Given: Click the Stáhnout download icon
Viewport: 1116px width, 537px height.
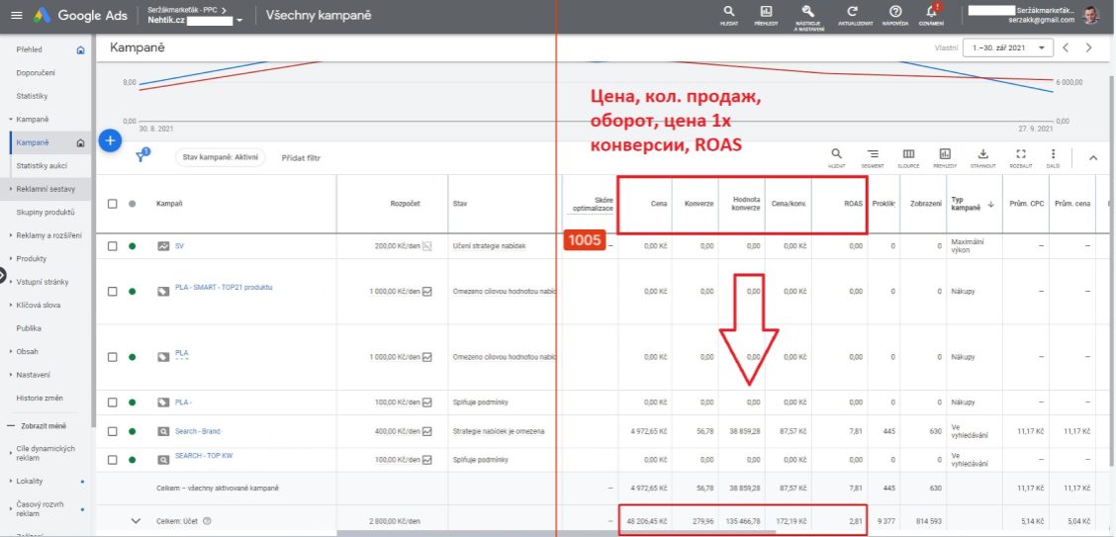Looking at the screenshot, I should tap(982, 158).
